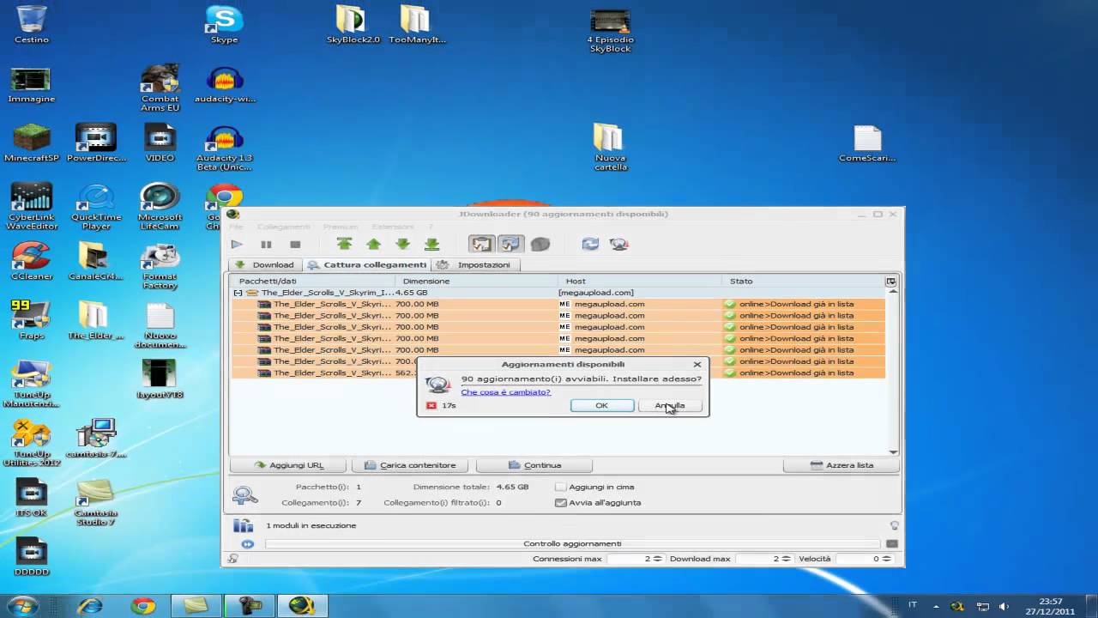Click the link list scrollbar up arrow
The width and height of the screenshot is (1098, 618).
pyautogui.click(x=893, y=291)
